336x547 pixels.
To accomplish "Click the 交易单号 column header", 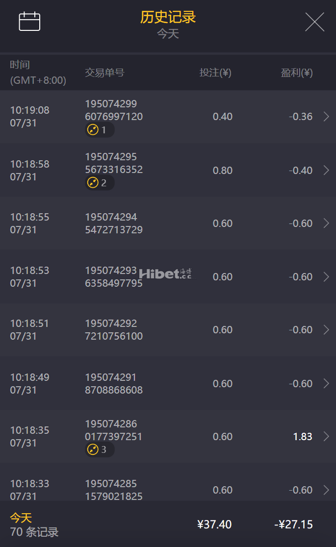I will 104,73.
